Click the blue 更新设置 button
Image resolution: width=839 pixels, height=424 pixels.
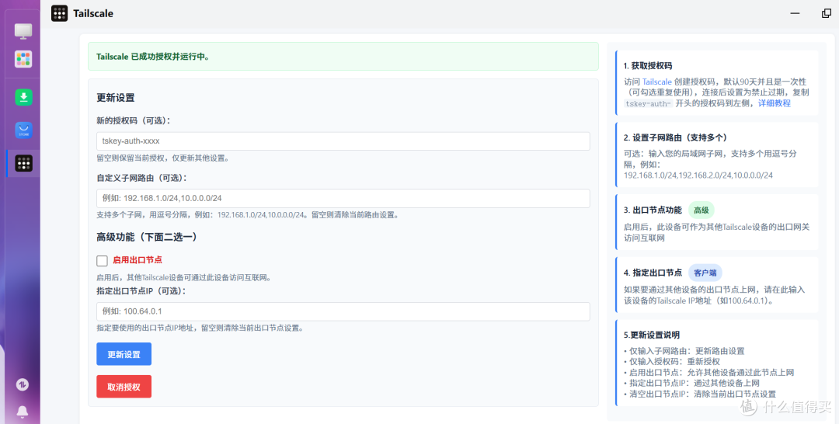124,354
